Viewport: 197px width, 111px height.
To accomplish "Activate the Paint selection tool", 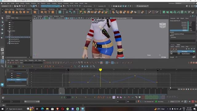I will click(2, 26).
